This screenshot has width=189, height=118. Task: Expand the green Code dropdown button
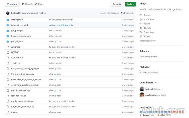[130, 4]
